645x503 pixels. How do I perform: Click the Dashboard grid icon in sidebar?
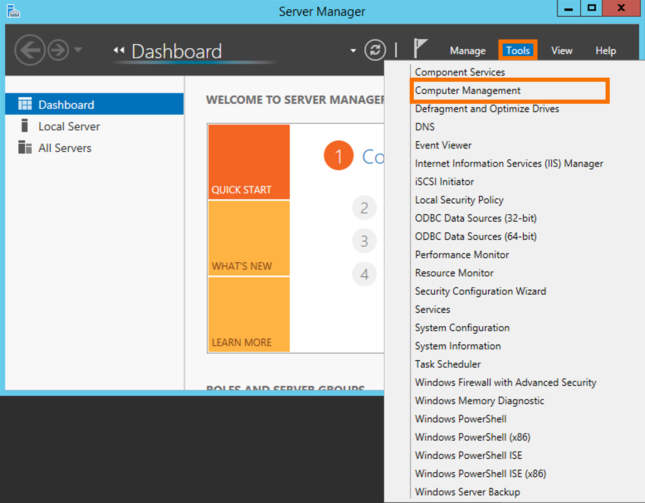(x=25, y=104)
